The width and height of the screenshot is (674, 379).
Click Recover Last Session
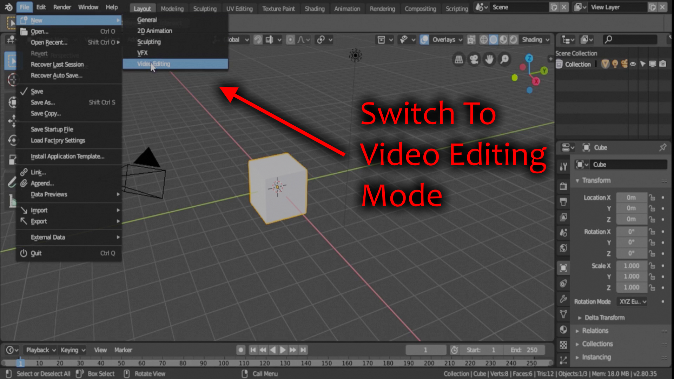click(57, 64)
